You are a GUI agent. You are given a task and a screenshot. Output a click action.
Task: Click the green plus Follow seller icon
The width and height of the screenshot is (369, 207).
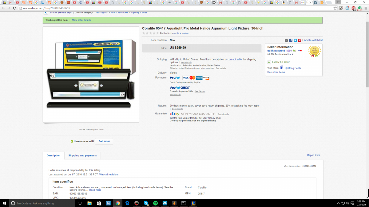click(269, 62)
